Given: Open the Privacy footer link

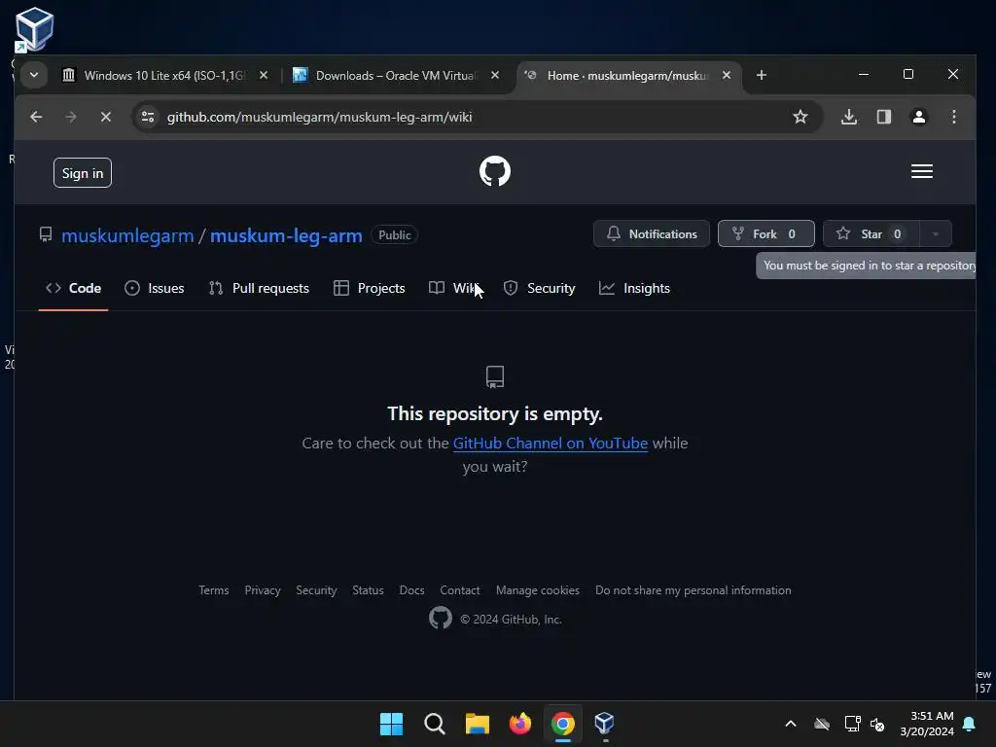Looking at the screenshot, I should point(263,590).
